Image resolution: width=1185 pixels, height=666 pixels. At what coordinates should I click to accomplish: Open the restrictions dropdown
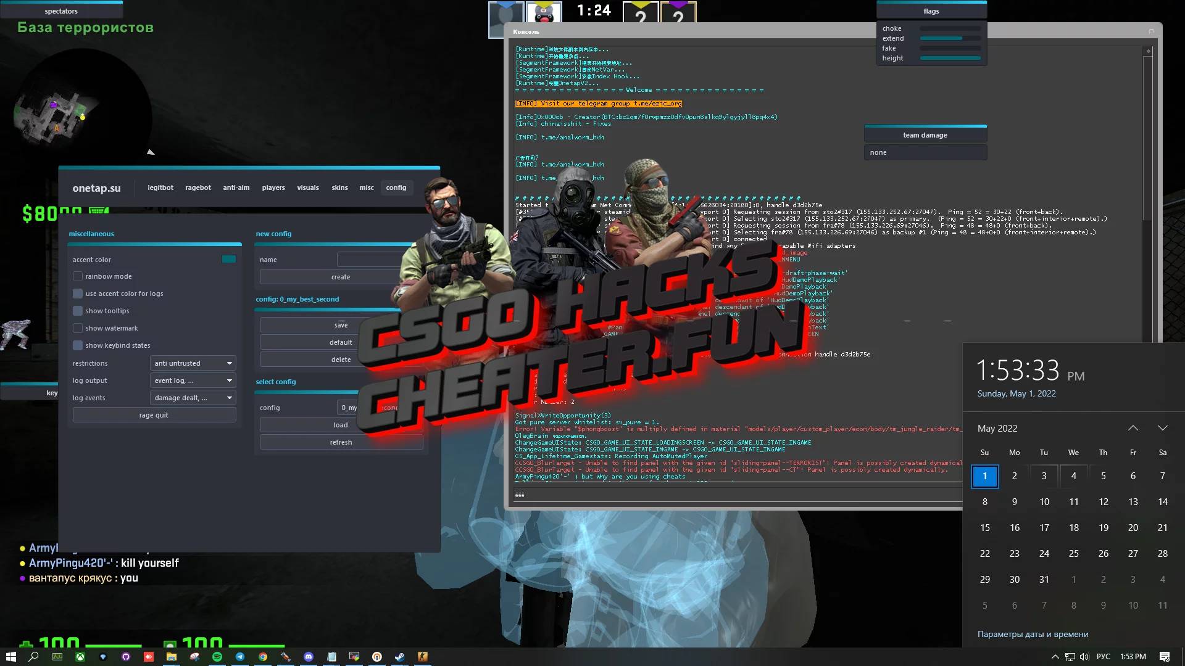(x=193, y=363)
